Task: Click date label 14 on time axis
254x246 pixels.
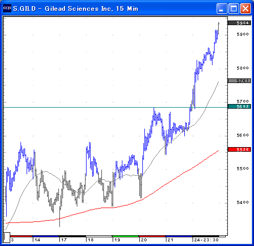Action: click(37, 240)
